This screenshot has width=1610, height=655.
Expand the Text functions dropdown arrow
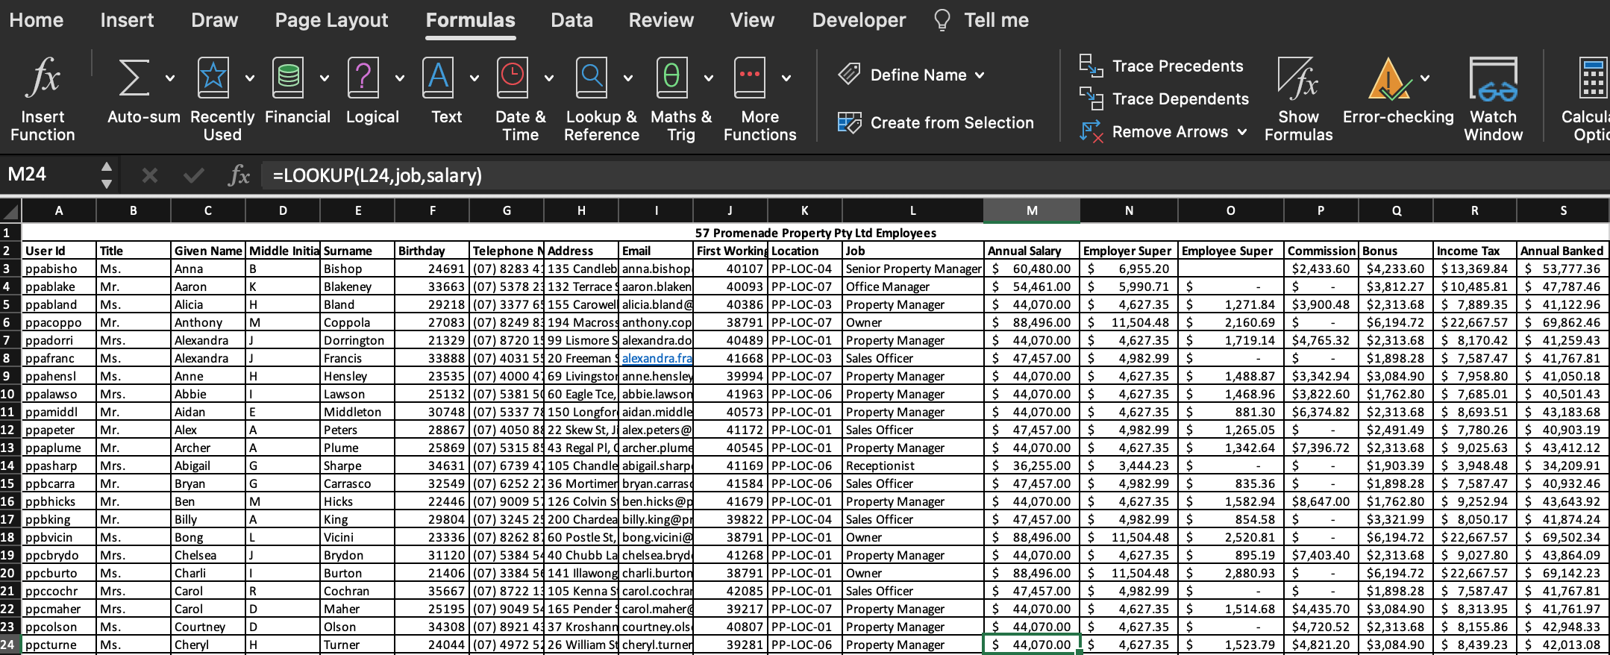click(474, 78)
